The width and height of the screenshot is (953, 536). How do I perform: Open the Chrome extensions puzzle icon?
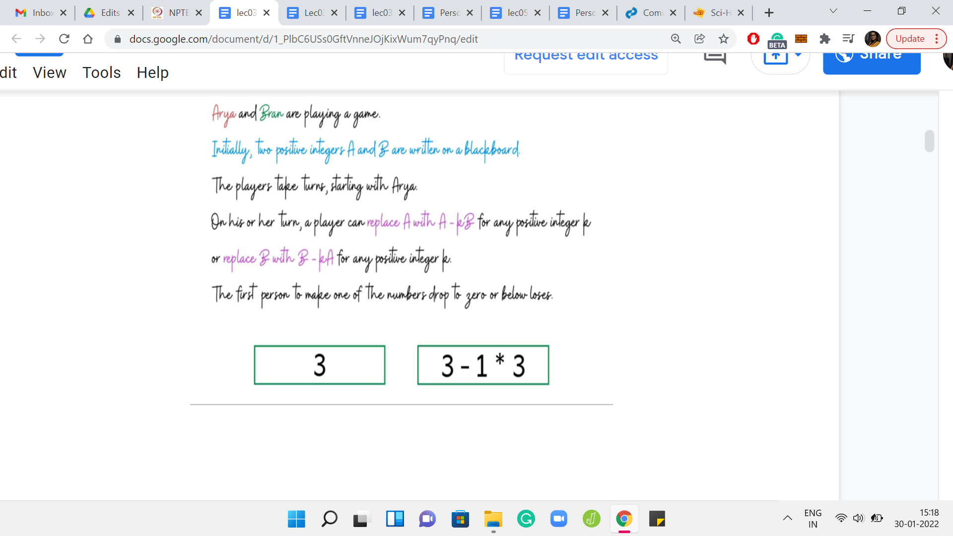(x=824, y=39)
